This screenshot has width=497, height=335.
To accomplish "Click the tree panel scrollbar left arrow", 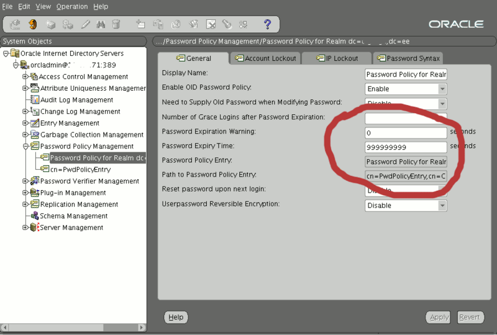I will pos(4,327).
